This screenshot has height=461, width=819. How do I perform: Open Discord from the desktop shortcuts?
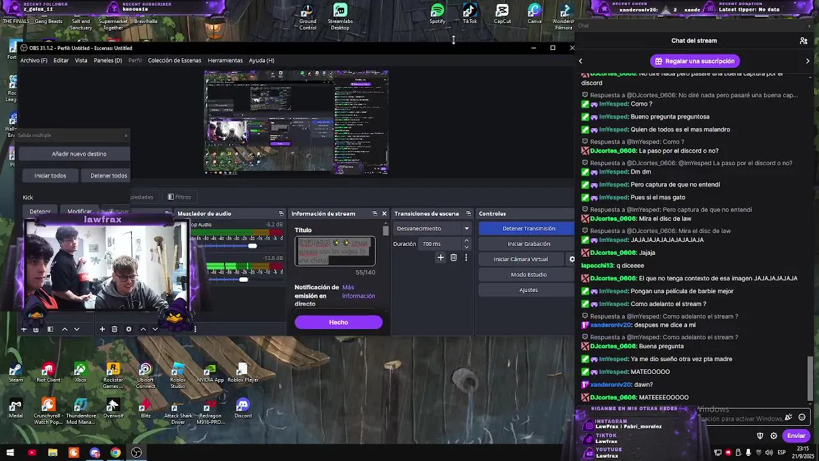243,408
